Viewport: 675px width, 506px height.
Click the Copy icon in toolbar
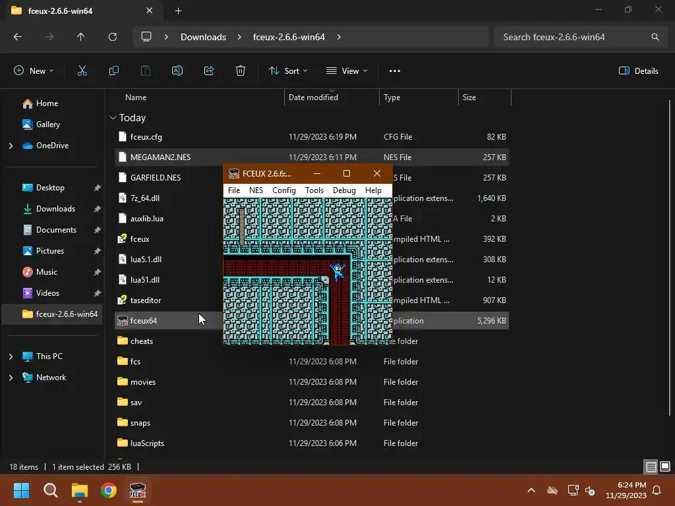click(x=114, y=71)
